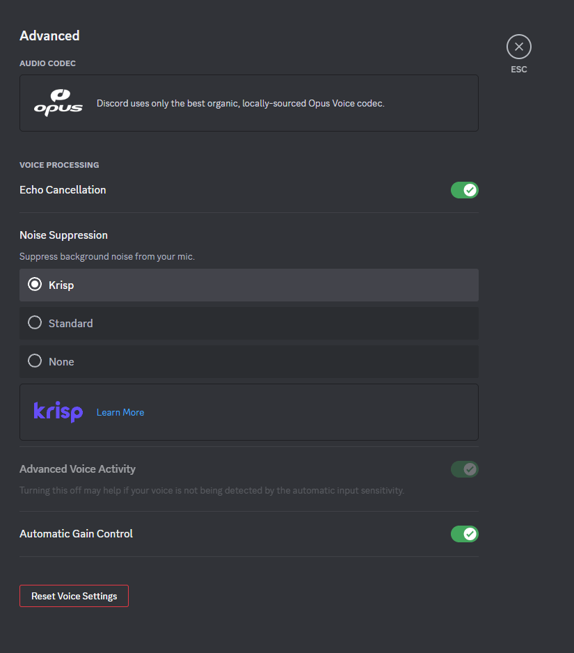Click the 'Turning this off may help' description

tap(212, 491)
